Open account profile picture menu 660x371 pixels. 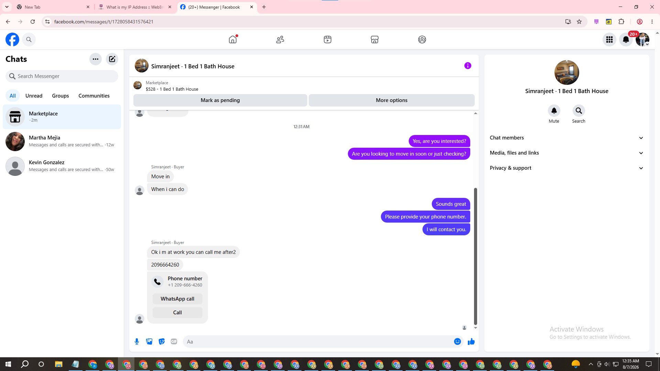pyautogui.click(x=642, y=40)
